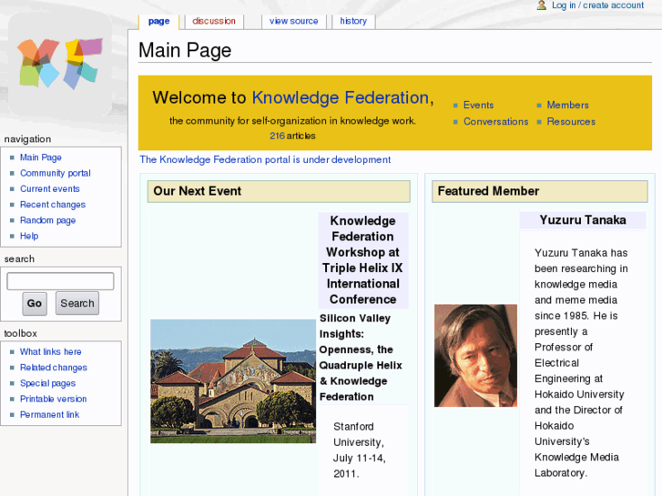View Recent changes in navigation
Viewport: 662px width, 496px height.
53,205
